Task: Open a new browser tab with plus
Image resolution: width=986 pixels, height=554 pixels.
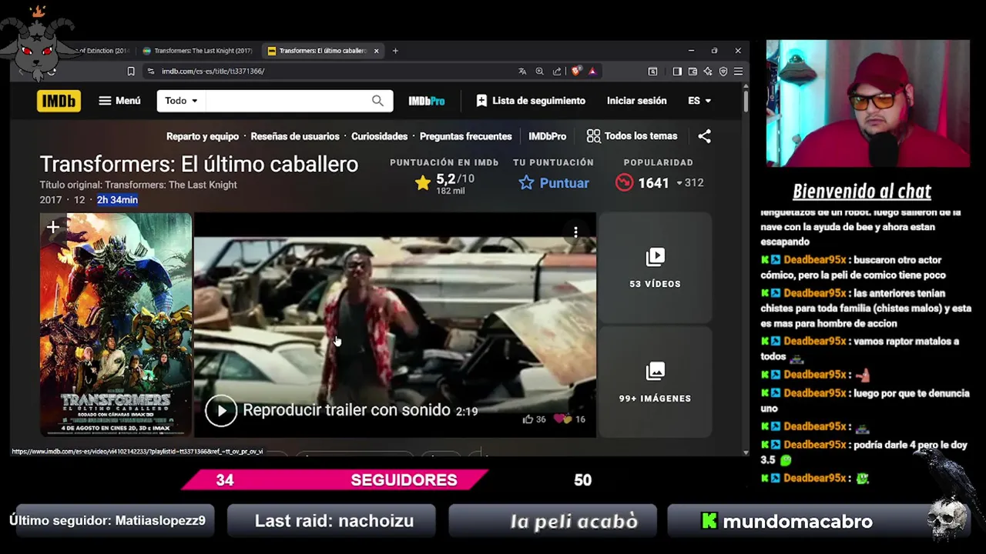Action: [395, 51]
